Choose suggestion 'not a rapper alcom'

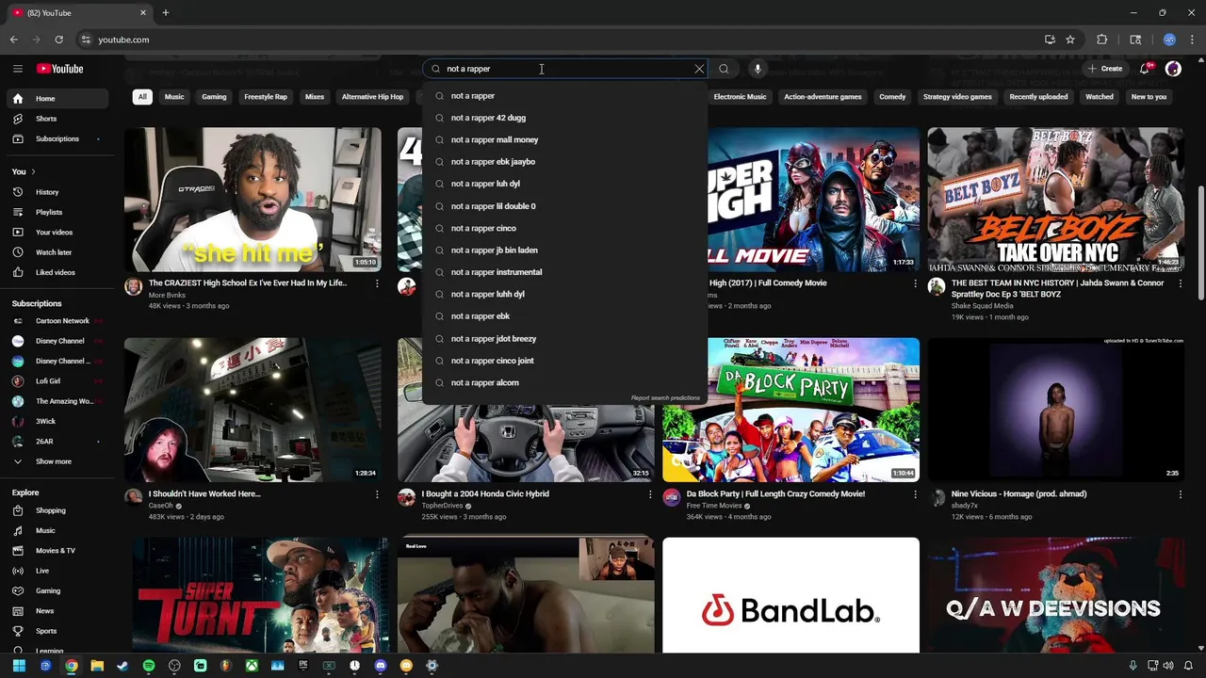[x=565, y=382]
